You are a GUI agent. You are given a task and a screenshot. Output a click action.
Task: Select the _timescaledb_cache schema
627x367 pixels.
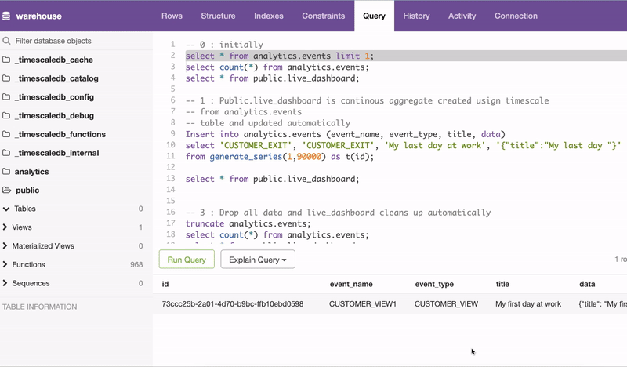tap(54, 60)
